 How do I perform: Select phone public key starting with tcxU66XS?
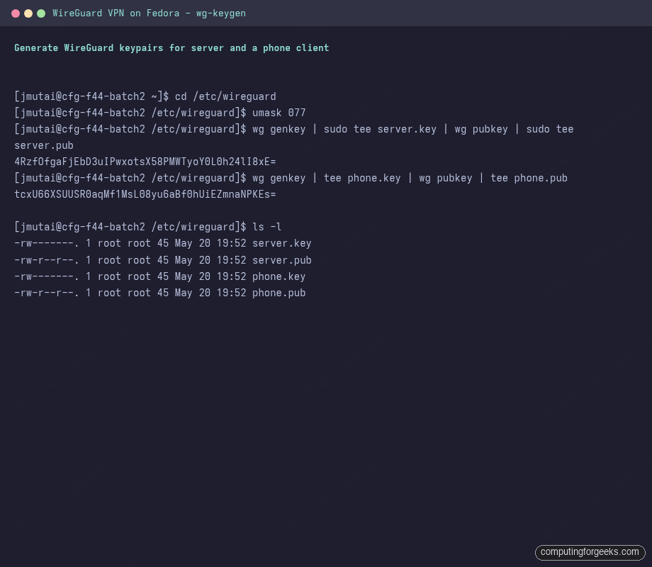pos(145,194)
